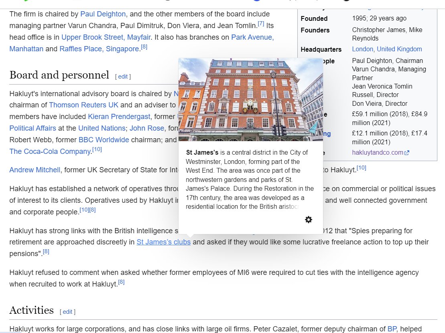Select the 'Founders' infobox label
The width and height of the screenshot is (445, 333).
click(315, 30)
